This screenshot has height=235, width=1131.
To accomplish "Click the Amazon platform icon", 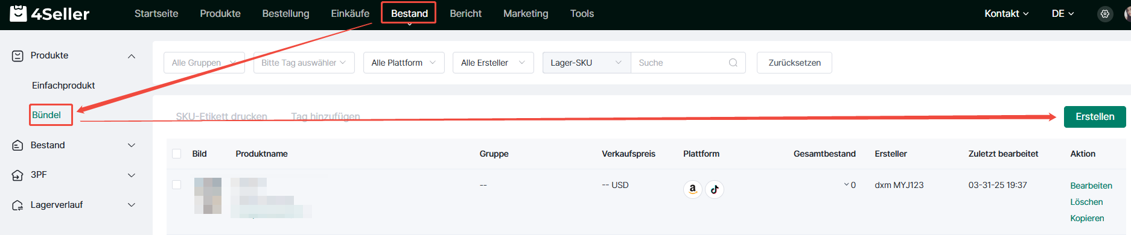I will [693, 189].
